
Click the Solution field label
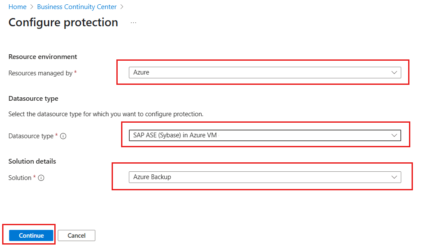click(20, 178)
